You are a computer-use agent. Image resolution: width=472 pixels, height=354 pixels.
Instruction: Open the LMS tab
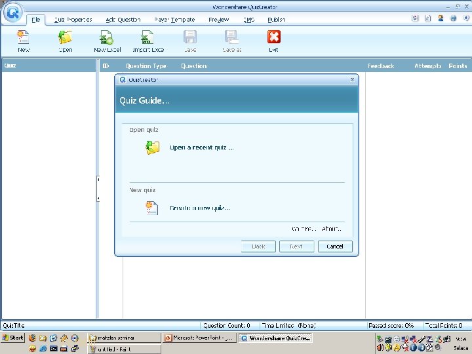pos(248,20)
